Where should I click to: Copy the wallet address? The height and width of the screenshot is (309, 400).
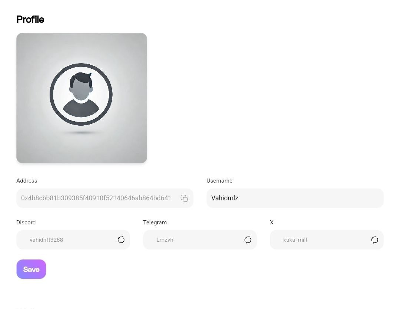point(184,198)
